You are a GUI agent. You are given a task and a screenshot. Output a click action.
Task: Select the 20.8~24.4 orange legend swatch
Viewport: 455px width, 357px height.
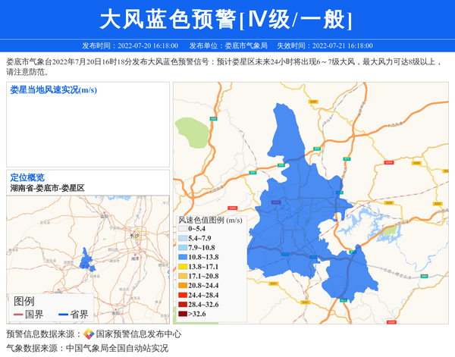(182, 286)
